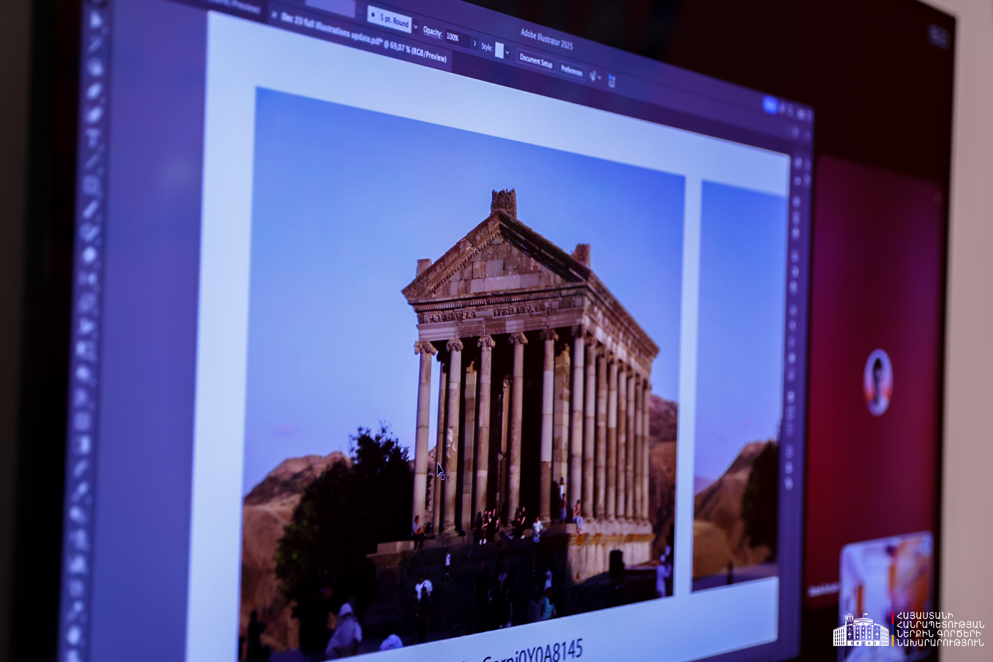Select the Line Segment tool
Screen dimensions: 993x662
point(93,160)
